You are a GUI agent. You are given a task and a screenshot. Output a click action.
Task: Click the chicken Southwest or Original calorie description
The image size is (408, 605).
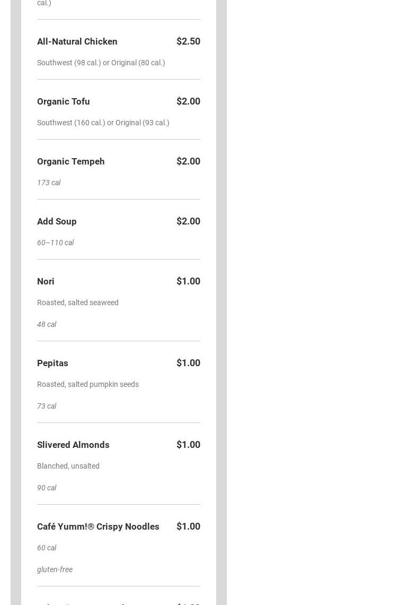101,63
